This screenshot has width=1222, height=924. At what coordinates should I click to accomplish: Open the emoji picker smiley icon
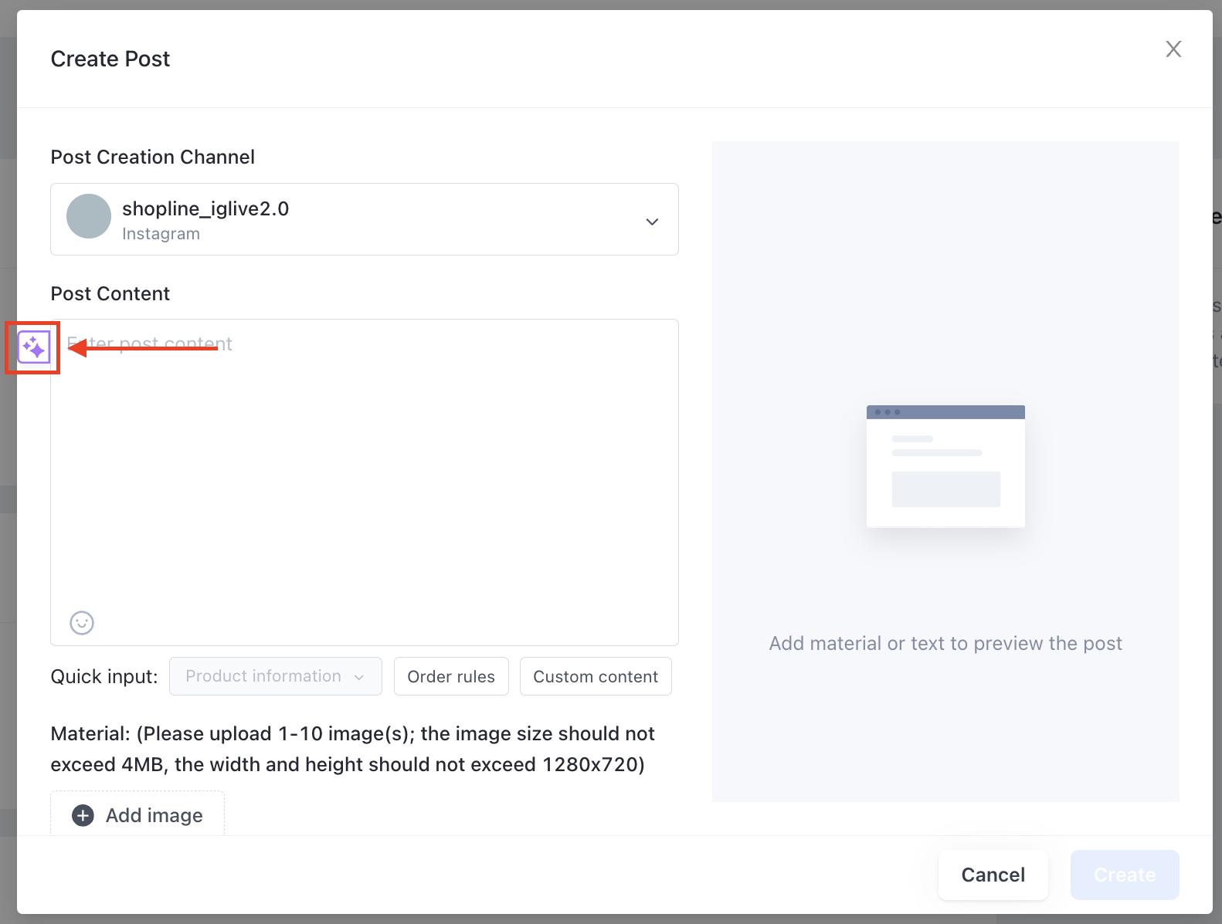[x=82, y=623]
